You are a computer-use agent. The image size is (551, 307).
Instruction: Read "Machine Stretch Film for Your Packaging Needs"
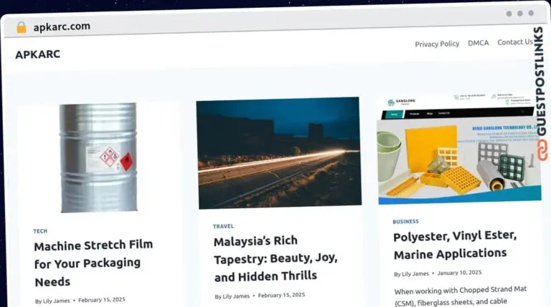pos(93,263)
